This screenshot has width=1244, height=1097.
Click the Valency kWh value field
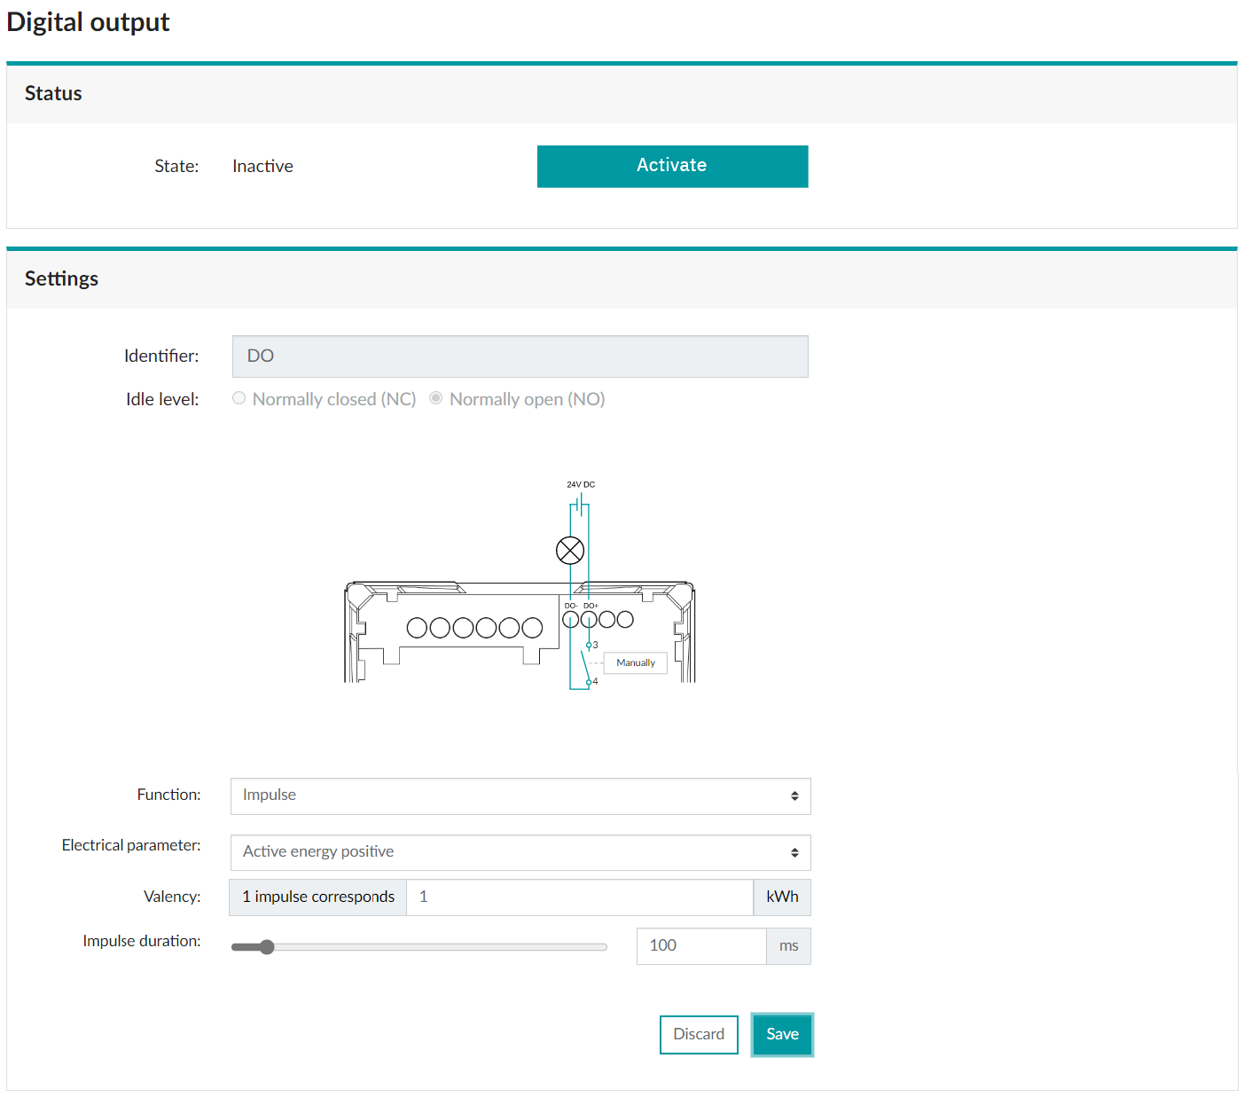580,897
